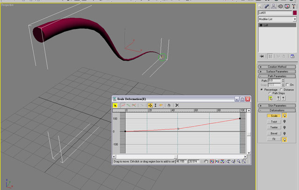Toggle Twist deformation lightbulb
Screen dimensions: 299x190
pos(285,121)
